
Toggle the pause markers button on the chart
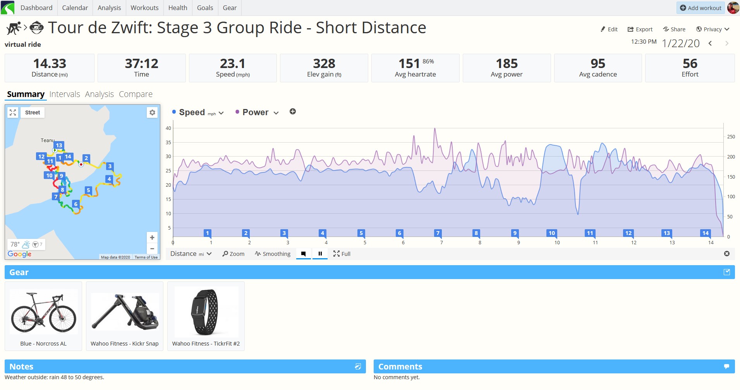coord(320,254)
